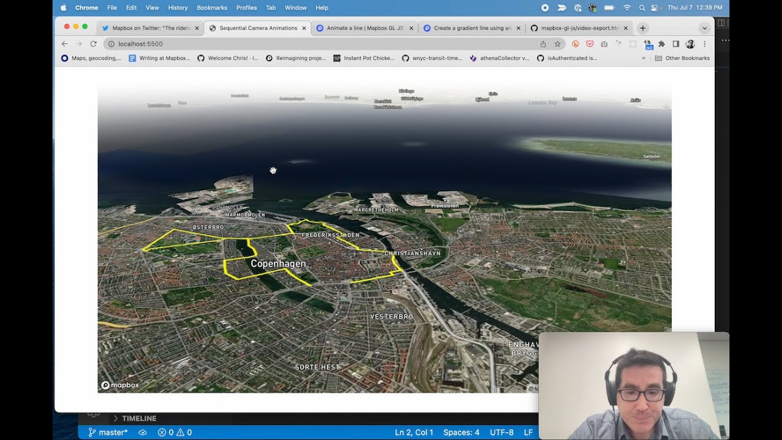The width and height of the screenshot is (782, 440).
Task: Close the mapbox-gl-js/video-export tab
Action: point(626,28)
